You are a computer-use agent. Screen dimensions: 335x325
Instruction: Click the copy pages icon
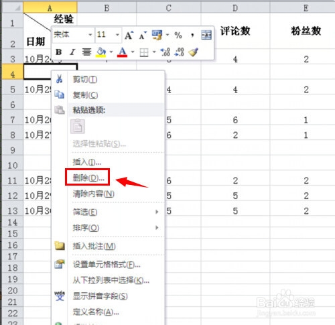tap(60, 94)
